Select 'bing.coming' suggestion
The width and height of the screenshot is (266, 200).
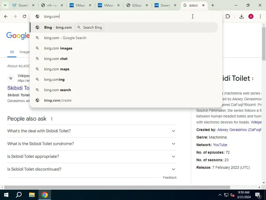click(124, 79)
